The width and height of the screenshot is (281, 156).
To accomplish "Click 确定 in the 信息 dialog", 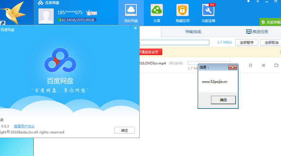I will pos(223,100).
